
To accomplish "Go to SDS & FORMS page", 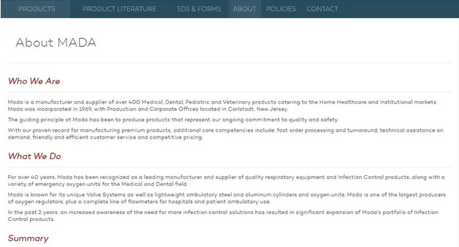I will pyautogui.click(x=199, y=9).
